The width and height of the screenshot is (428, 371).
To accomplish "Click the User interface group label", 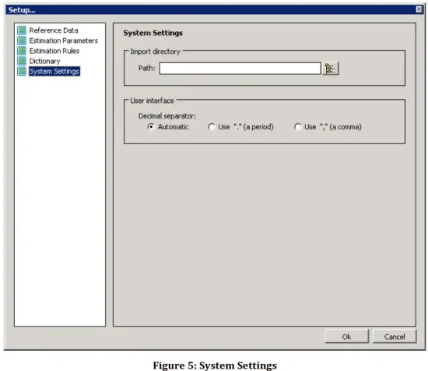I will click(152, 101).
